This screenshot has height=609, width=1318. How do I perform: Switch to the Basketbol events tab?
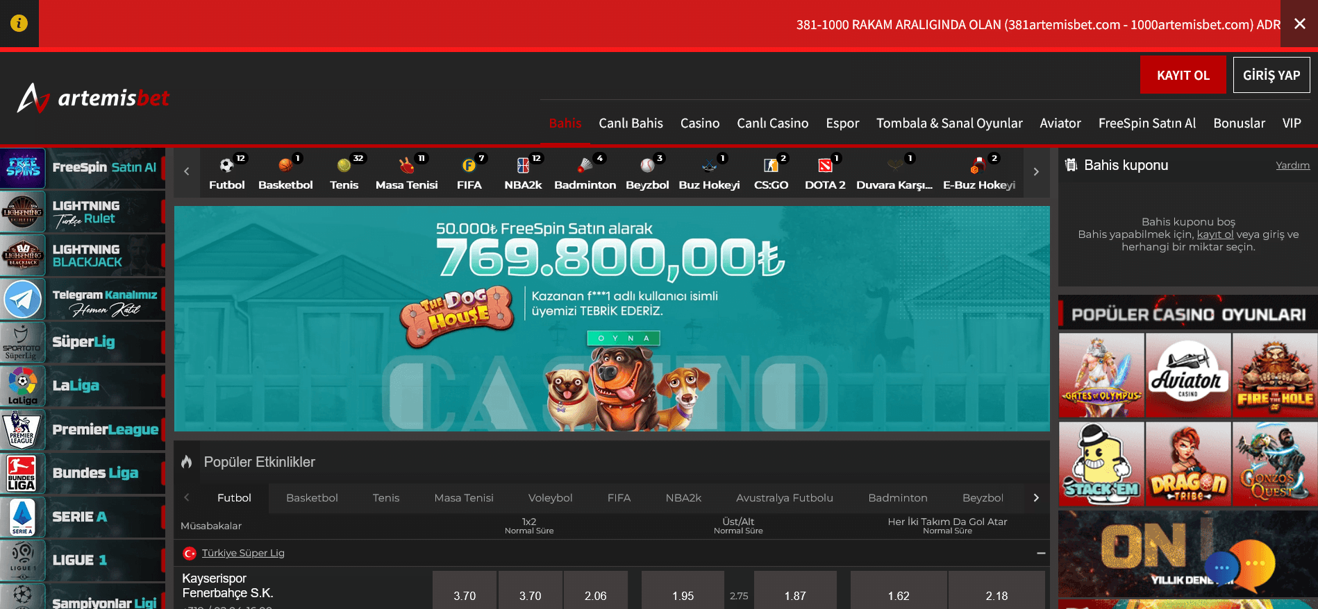[x=312, y=498]
